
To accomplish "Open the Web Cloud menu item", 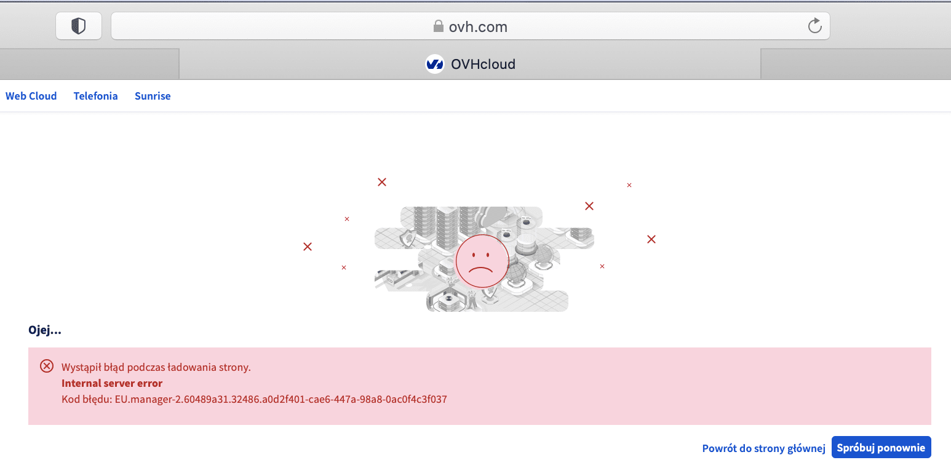I will 31,96.
